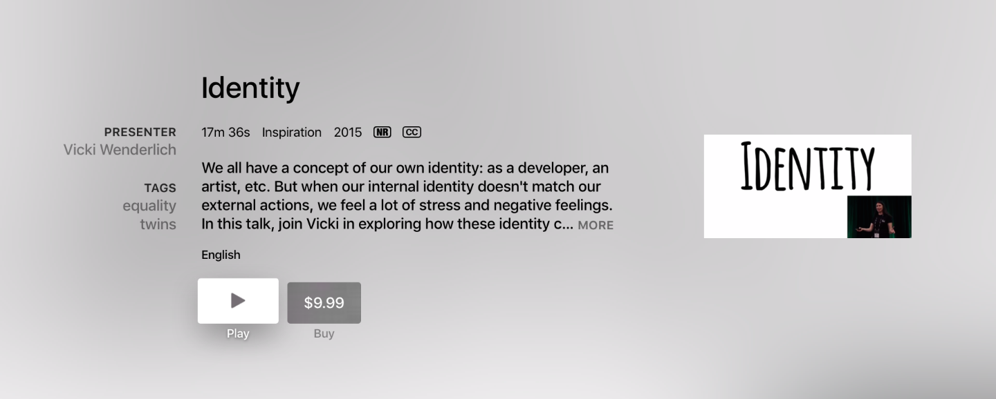996x399 pixels.
Task: Select the equality tag
Action: click(149, 206)
